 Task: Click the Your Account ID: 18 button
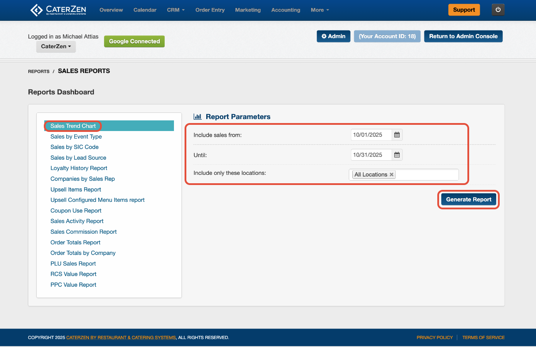pyautogui.click(x=387, y=36)
